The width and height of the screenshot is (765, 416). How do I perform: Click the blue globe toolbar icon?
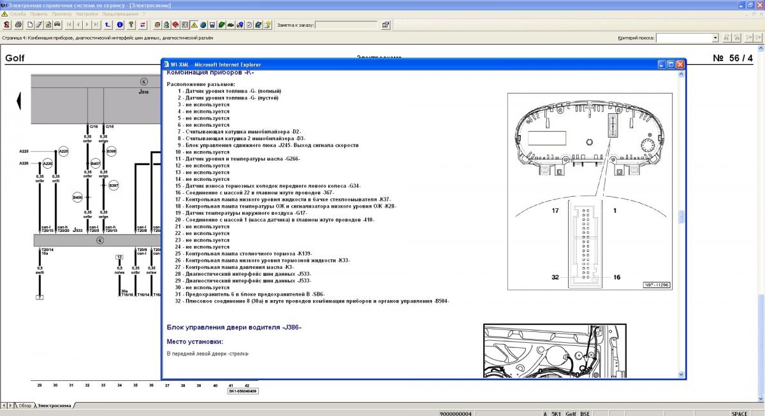203,25
